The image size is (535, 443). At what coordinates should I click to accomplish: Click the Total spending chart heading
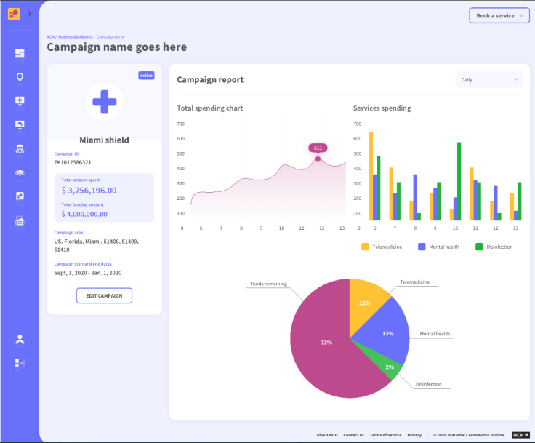pyautogui.click(x=210, y=108)
